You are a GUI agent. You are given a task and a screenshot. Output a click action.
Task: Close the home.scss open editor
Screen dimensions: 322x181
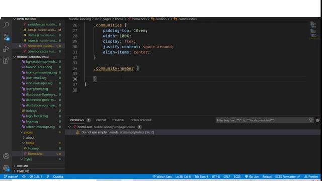(x=20, y=46)
